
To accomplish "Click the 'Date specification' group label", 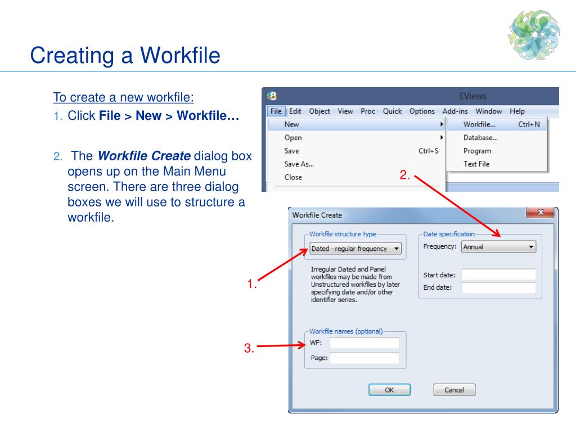I will click(x=449, y=234).
